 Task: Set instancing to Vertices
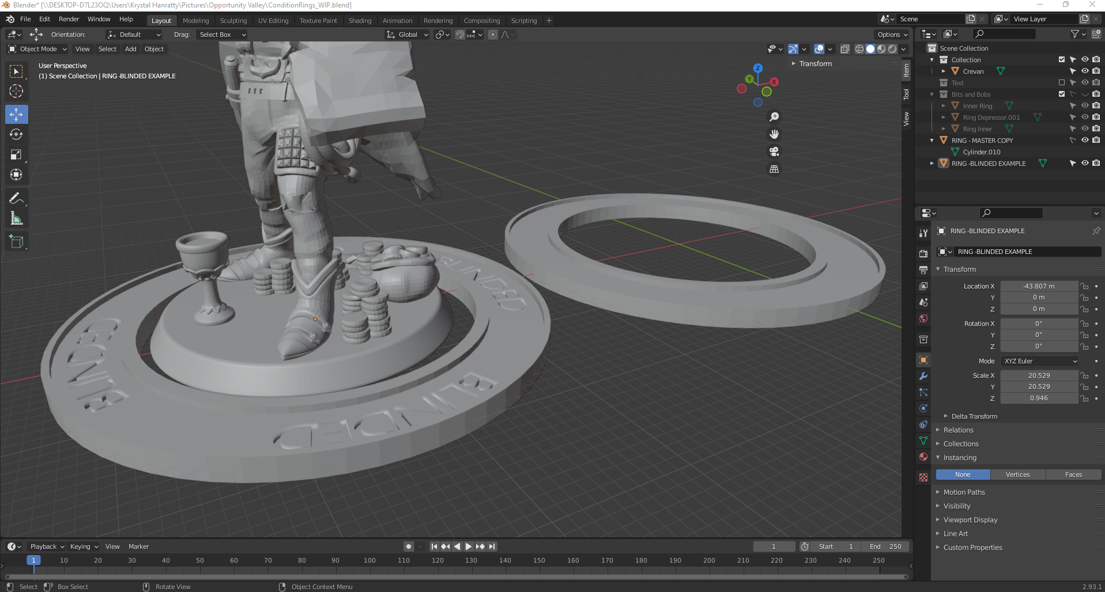1017,475
